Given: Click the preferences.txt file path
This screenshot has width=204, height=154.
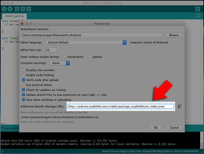Looking at the screenshot, I should coord(60,117).
